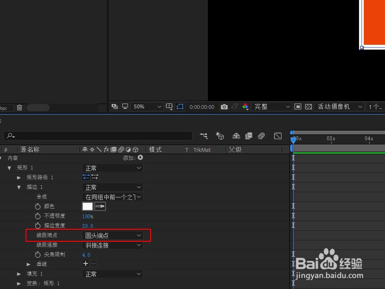The width and height of the screenshot is (385, 289).
Task: Expand the 填充 1 group
Action: tap(19, 274)
